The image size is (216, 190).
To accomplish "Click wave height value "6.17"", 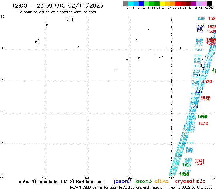I will click(x=185, y=133).
